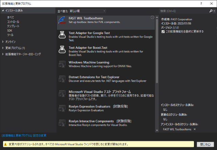Viewport: 217px width, 150px height.
Task: Open the 並べ替え sort order dropdown
Action: (x=87, y=11)
